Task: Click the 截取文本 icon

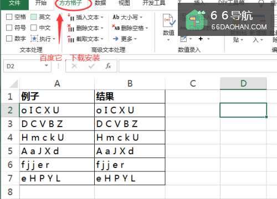Action: point(71,39)
